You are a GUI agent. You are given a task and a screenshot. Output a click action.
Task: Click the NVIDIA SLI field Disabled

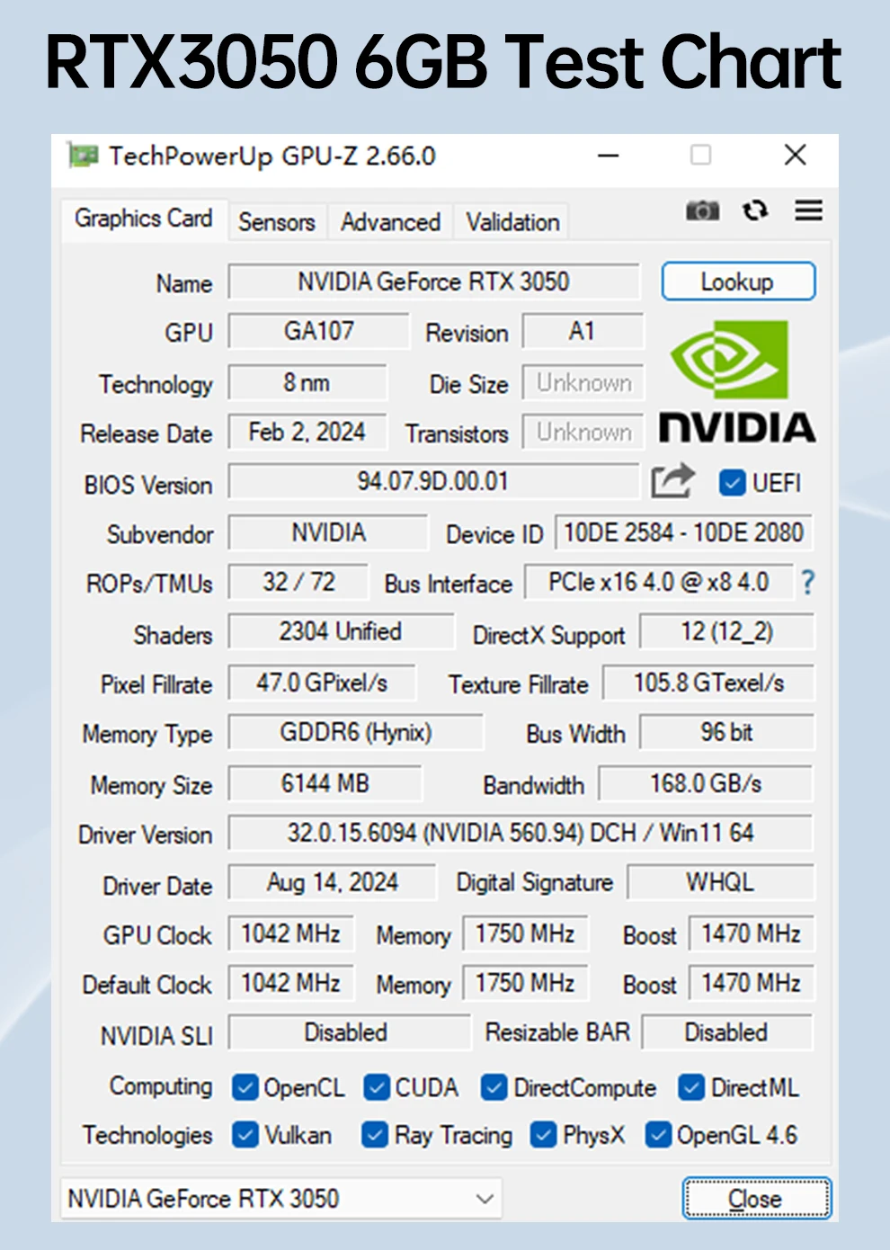coord(349,1032)
